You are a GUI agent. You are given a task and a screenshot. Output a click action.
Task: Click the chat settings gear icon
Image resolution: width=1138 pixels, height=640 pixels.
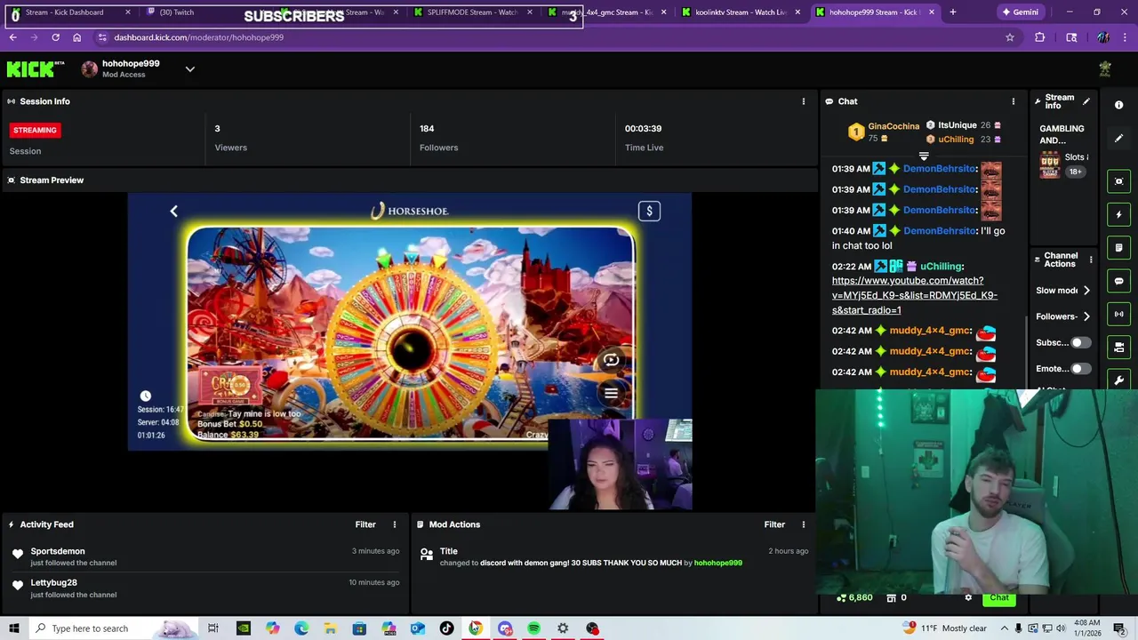968,597
